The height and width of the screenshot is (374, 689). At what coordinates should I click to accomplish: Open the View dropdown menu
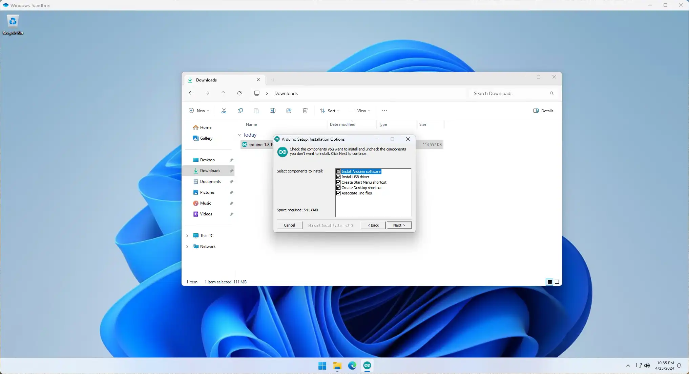click(x=360, y=111)
